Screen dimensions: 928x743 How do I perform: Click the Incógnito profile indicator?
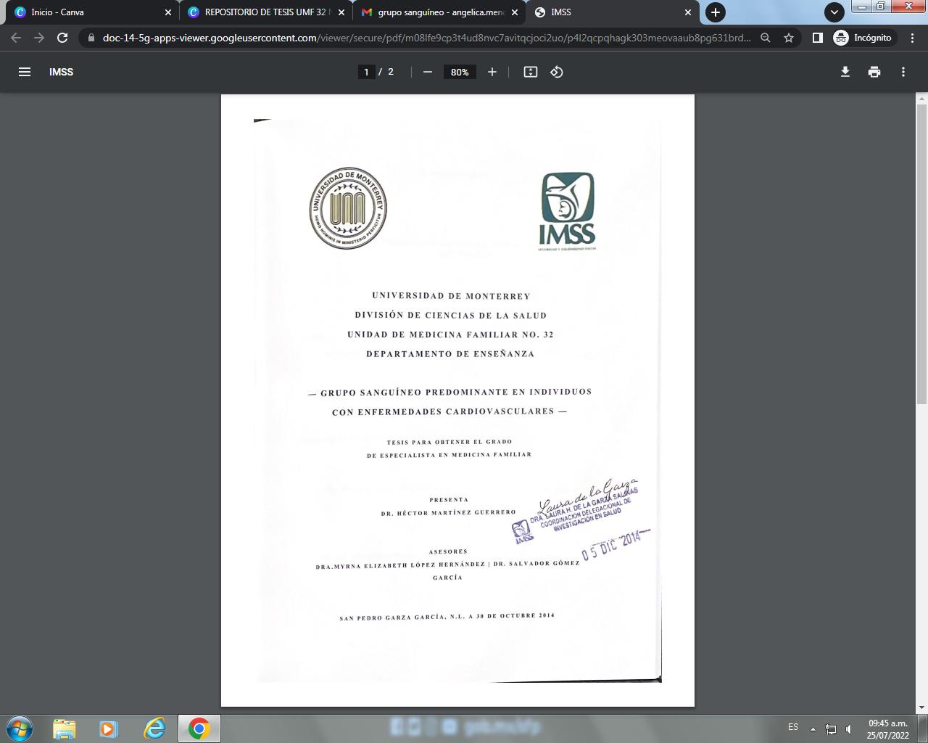pos(863,38)
